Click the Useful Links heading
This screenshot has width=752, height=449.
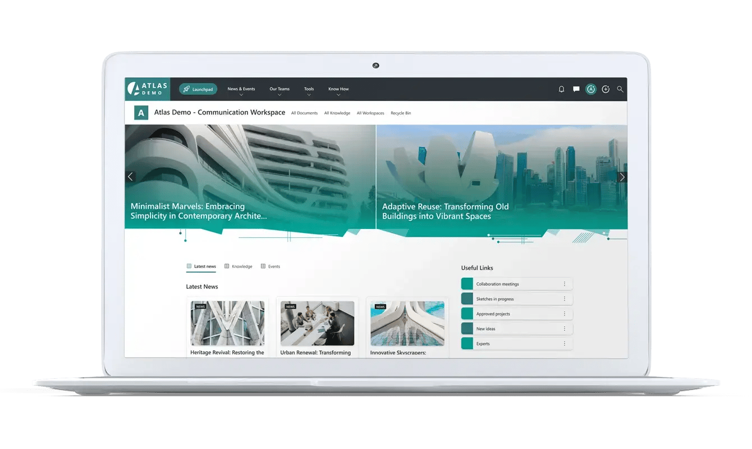477,268
